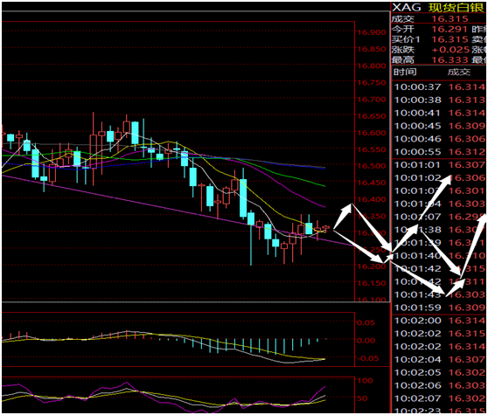
Task: Select the 今开 label
Action: tap(402, 29)
